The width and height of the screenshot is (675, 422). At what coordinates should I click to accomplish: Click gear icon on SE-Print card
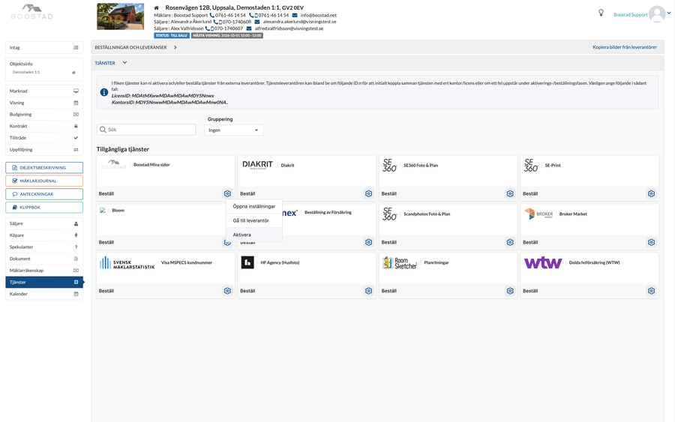pyautogui.click(x=651, y=193)
